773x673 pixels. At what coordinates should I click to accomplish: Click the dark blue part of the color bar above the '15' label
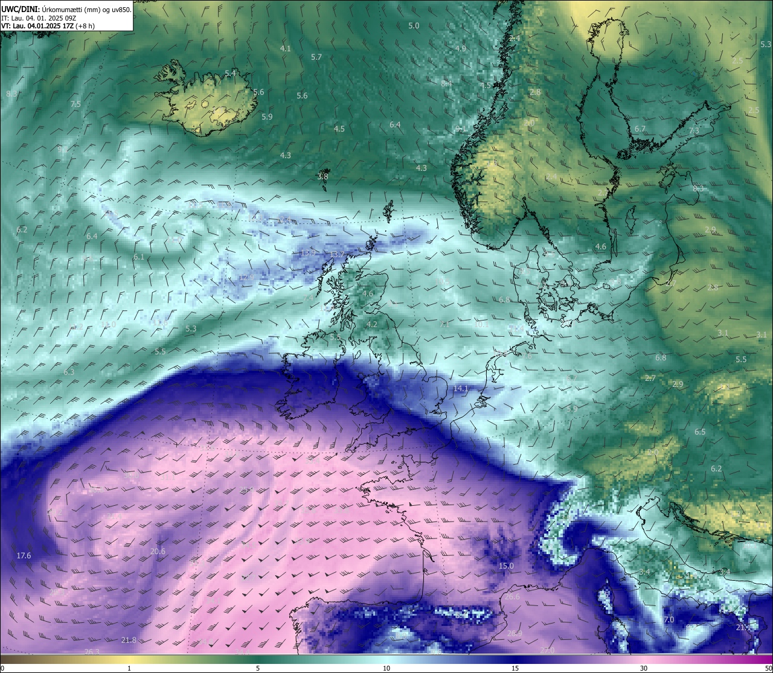coord(515,659)
